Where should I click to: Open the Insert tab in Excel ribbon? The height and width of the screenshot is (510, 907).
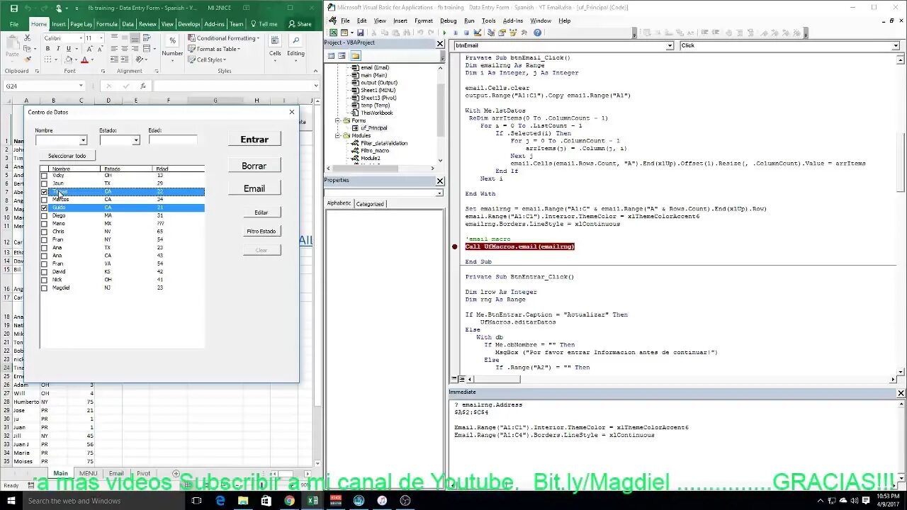(x=59, y=23)
